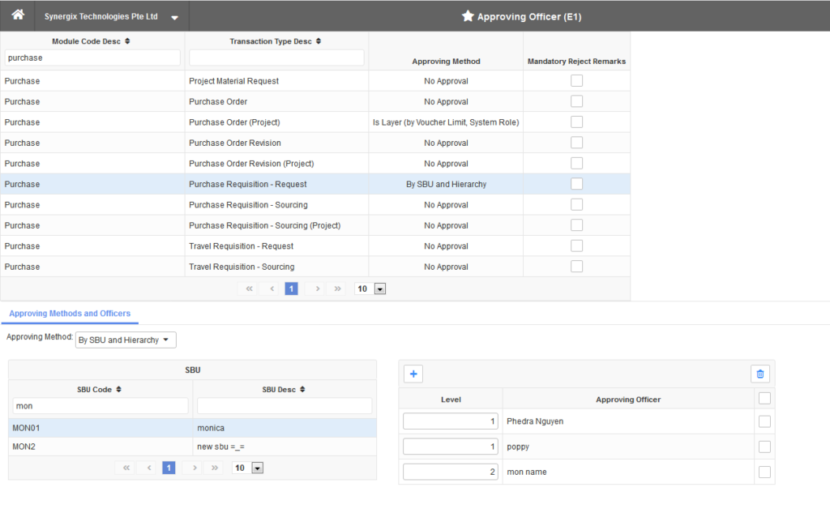The height and width of the screenshot is (530, 830).
Task: Open the company selector dropdown
Action: (x=173, y=15)
